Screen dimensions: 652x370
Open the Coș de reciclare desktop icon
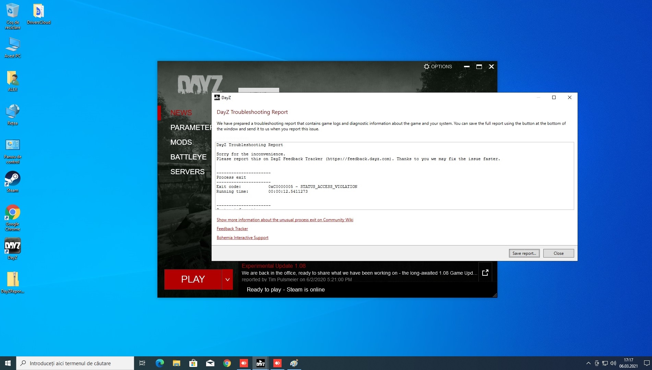click(x=13, y=16)
